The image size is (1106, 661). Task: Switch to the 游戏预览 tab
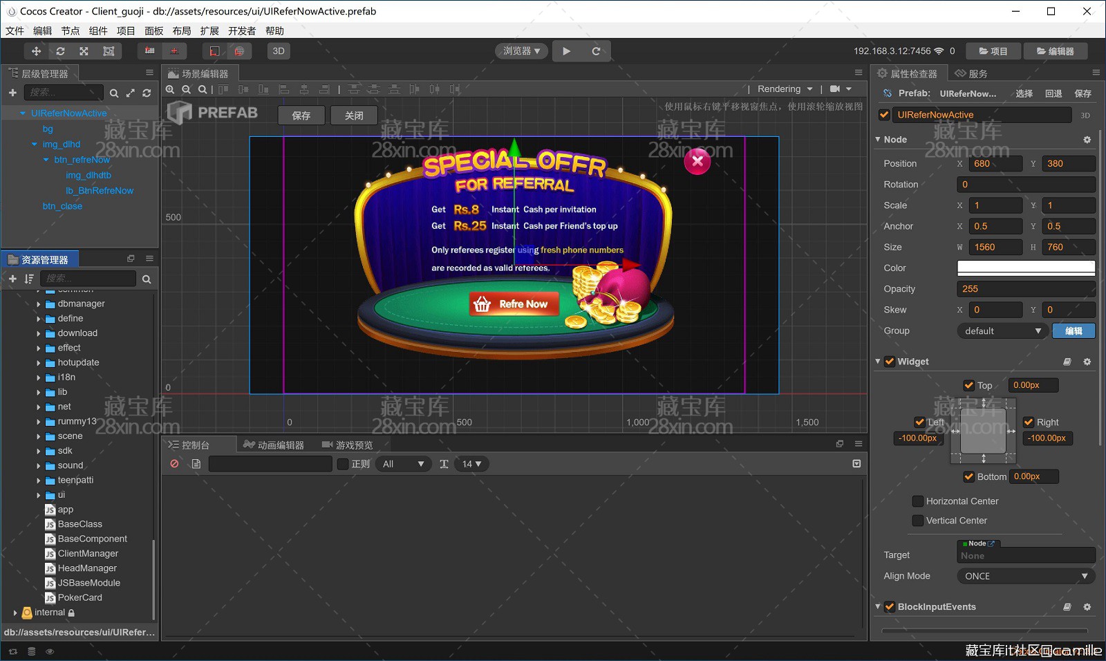348,445
